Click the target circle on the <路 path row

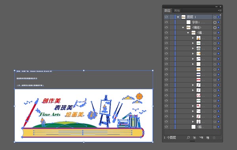coord(214,127)
